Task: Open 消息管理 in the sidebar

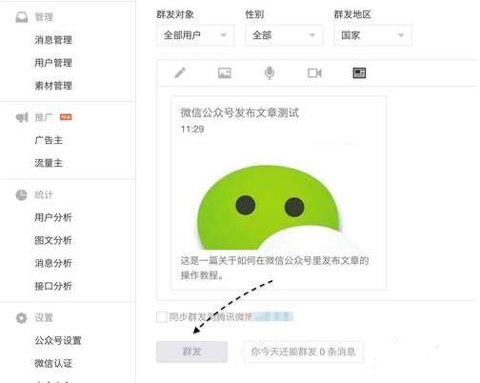Action: 53,40
